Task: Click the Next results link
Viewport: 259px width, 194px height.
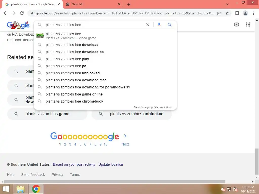Action: click(x=125, y=144)
